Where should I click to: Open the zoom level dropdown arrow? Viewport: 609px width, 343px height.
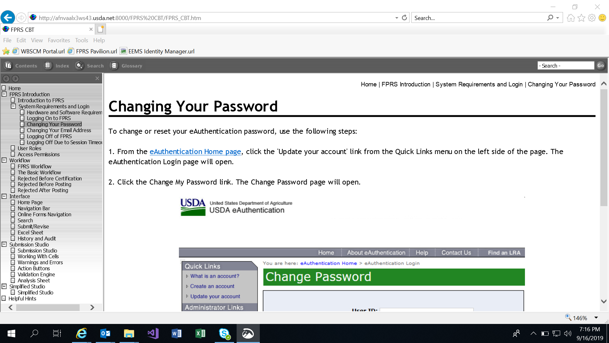596,318
